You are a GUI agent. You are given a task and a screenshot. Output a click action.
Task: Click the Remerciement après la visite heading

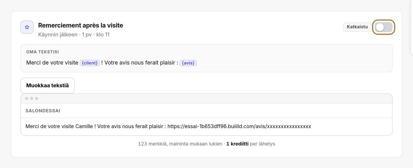(81, 25)
